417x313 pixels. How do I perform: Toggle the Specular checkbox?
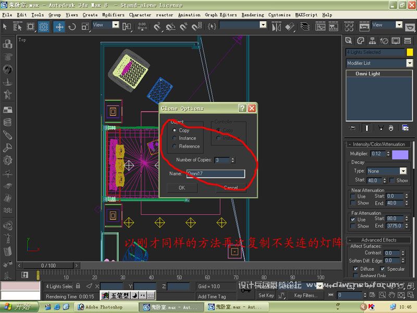pyautogui.click(x=383, y=269)
